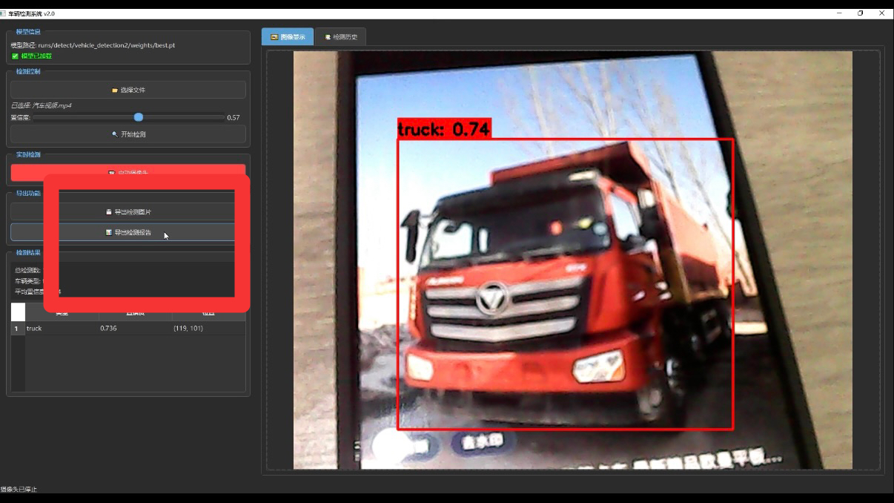This screenshot has height=503, width=894.
Task: Start detection with 开始检测 button
Action: (x=128, y=134)
